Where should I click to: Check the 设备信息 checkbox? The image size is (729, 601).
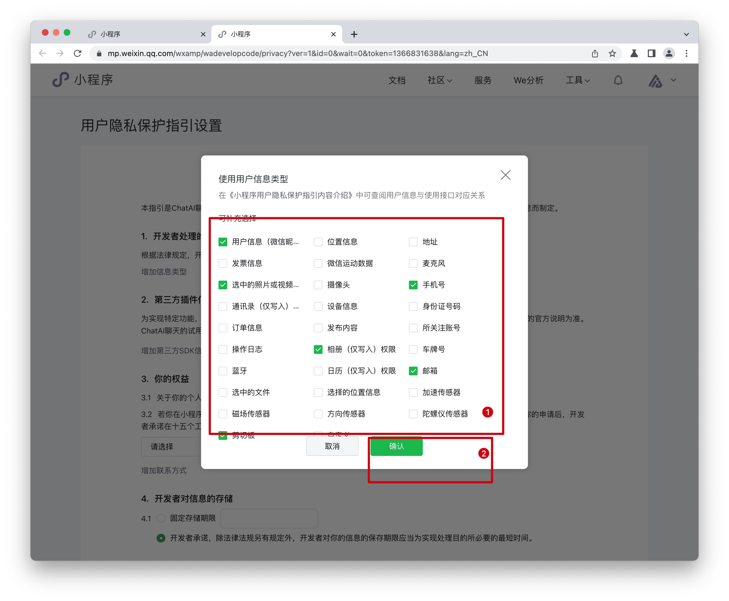318,306
